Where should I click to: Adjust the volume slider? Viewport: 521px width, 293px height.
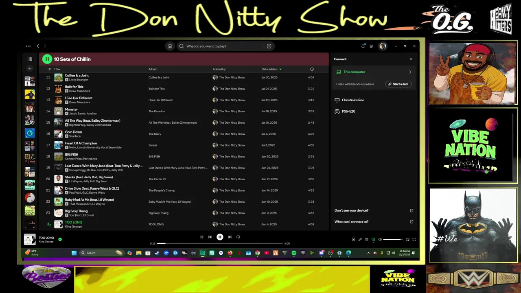click(x=393, y=239)
